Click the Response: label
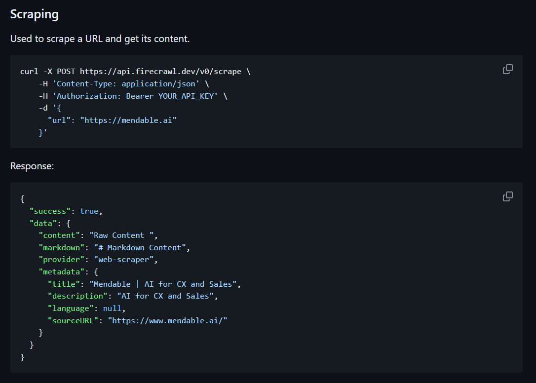Screen dimensions: 536x383 [x=32, y=166]
